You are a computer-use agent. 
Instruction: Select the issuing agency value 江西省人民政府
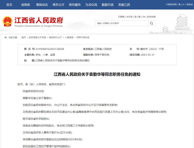click(103, 49)
